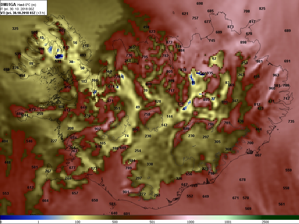Click the map value '338'
This screenshot has width=299, height=224.
150,164
